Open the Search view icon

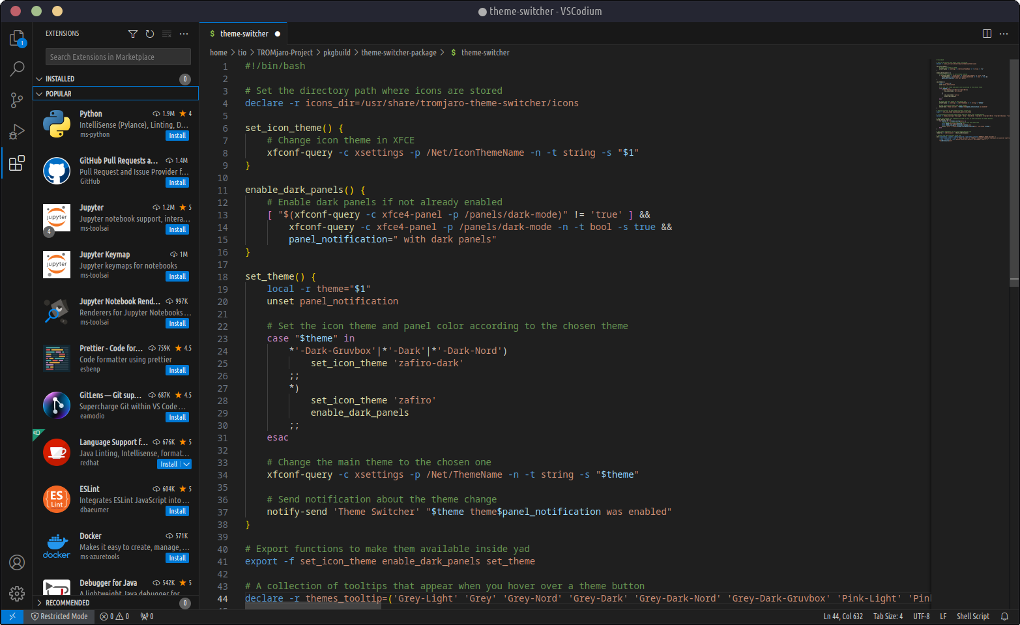click(17, 68)
